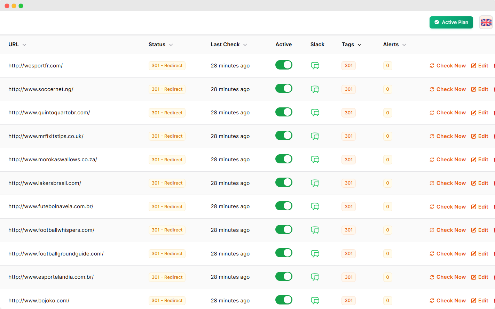Open Slack icon in soccernet.ng row
The image size is (495, 309).
(x=315, y=89)
